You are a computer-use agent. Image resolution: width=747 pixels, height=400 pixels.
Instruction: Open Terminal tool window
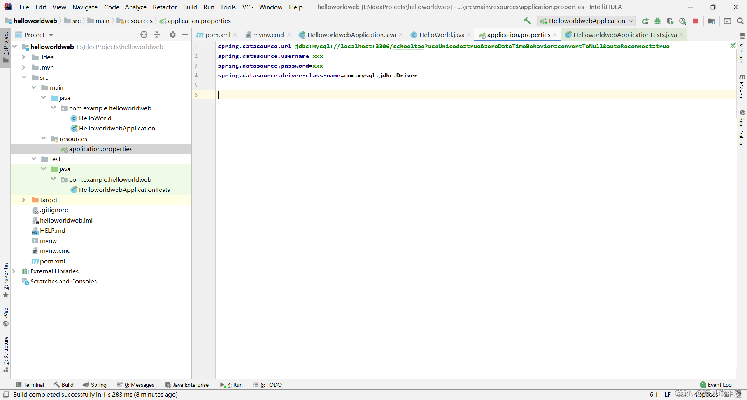point(30,385)
